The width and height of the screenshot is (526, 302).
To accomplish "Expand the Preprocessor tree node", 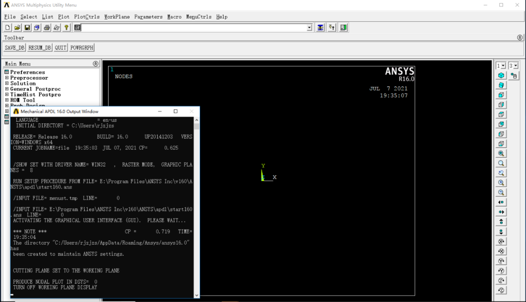I will pos(7,78).
